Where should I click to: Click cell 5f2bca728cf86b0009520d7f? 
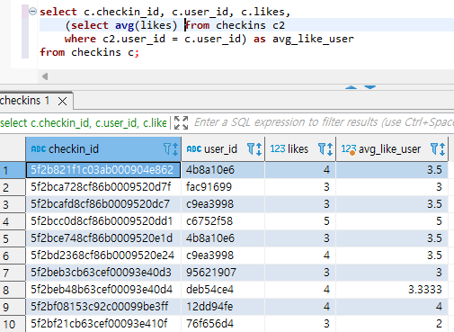click(x=103, y=187)
